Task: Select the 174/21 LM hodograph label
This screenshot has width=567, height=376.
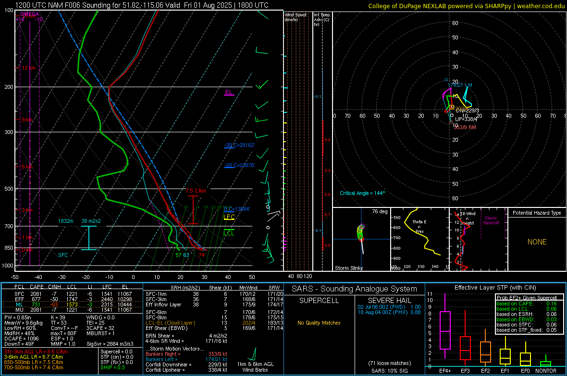Action: point(460,85)
